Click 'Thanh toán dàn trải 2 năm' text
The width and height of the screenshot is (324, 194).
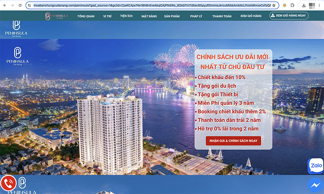229,120
